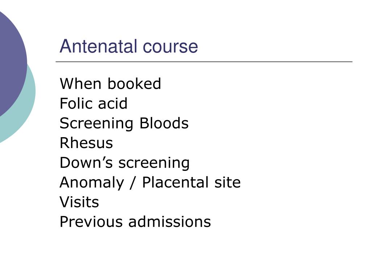Click the horizontal line under the title
The height and width of the screenshot is (278, 371).
click(x=204, y=62)
